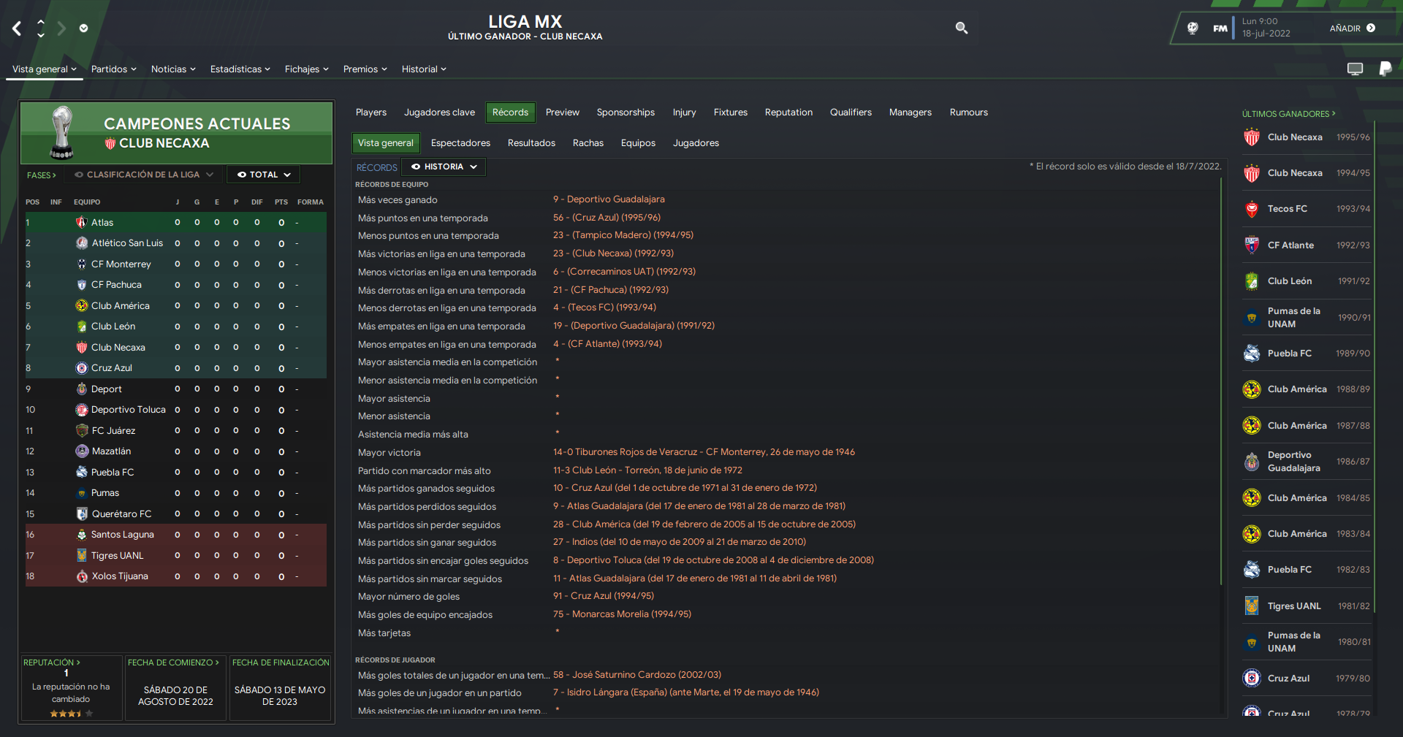Viewport: 1403px width, 737px height.
Task: Open the Premios dropdown menu
Action: (x=365, y=69)
